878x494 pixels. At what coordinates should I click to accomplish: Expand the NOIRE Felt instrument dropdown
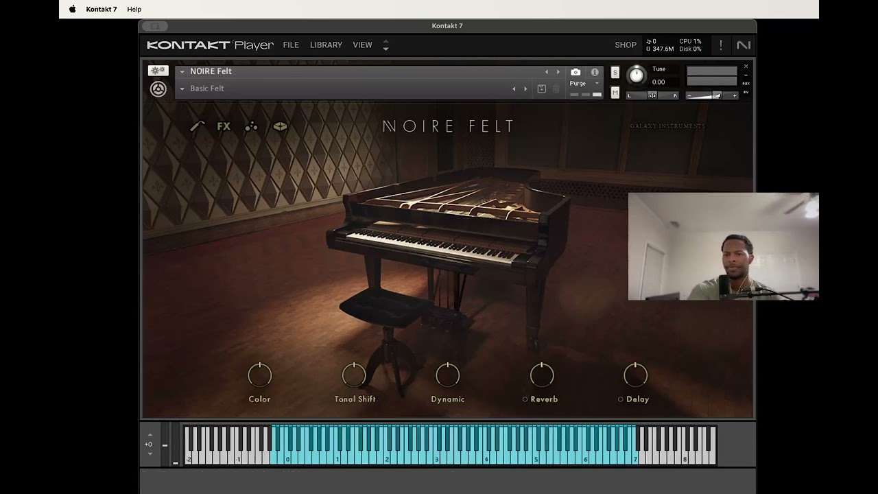(x=182, y=71)
